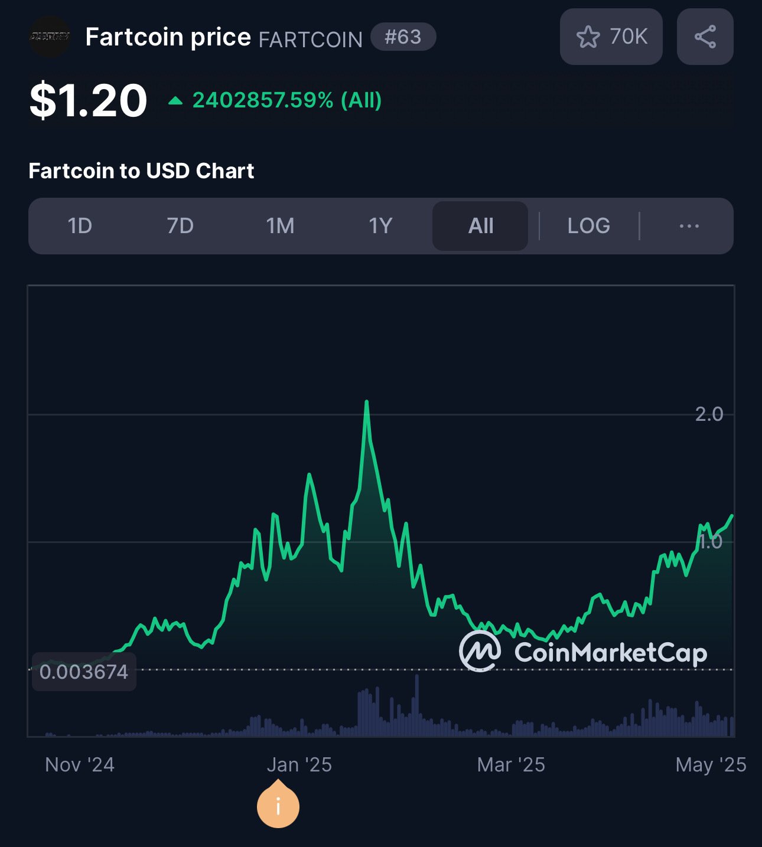The image size is (762, 847).
Task: Tap the 70K watchlist count
Action: pyautogui.click(x=629, y=37)
